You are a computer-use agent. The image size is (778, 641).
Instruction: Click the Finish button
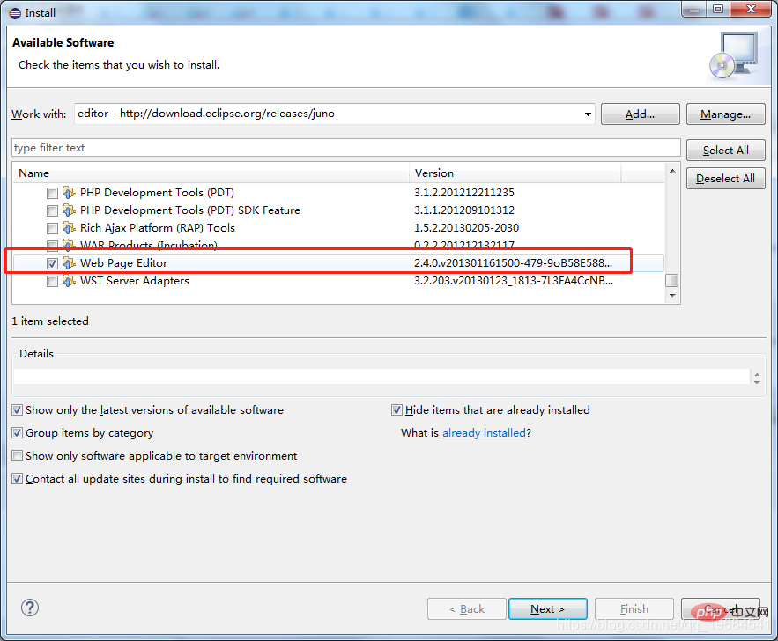pos(634,608)
